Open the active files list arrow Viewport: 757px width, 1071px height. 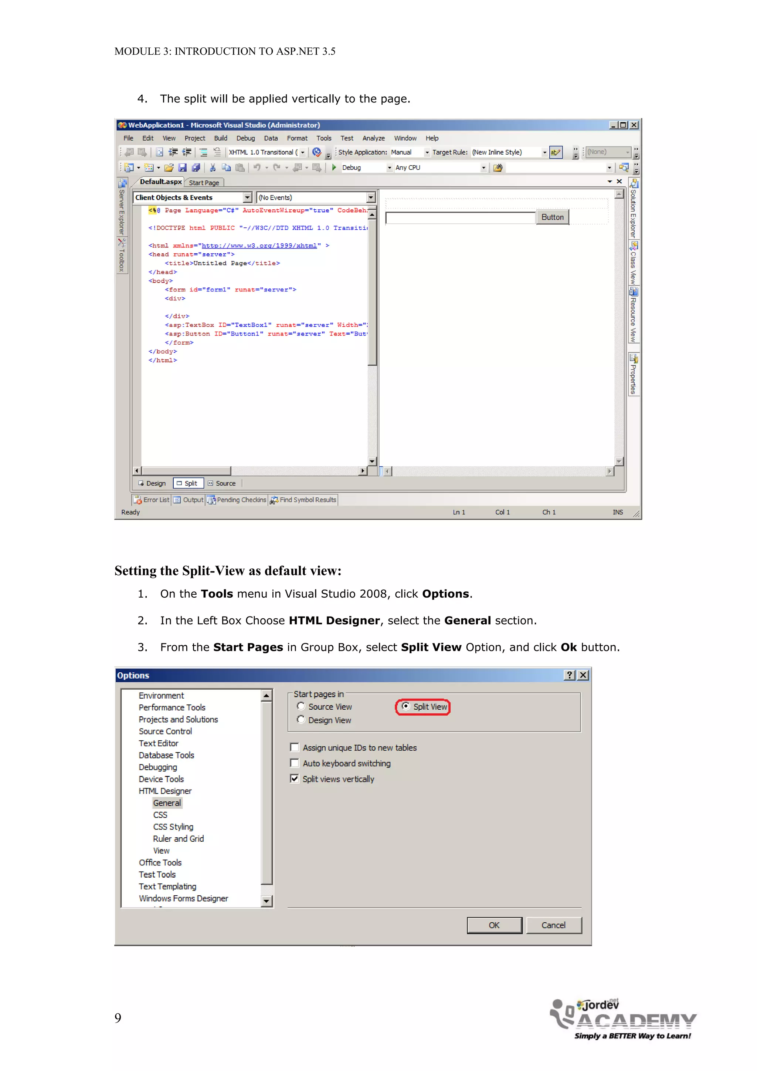(609, 182)
